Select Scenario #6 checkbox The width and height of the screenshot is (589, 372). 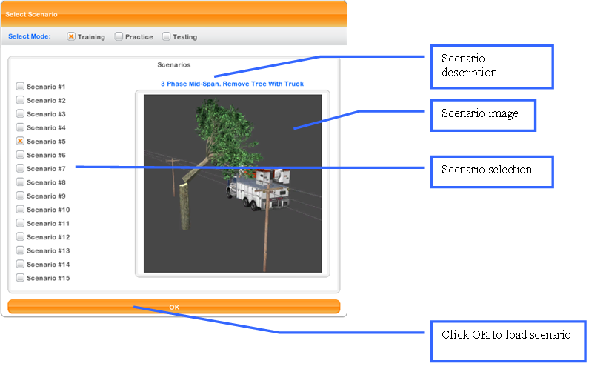[x=20, y=155]
